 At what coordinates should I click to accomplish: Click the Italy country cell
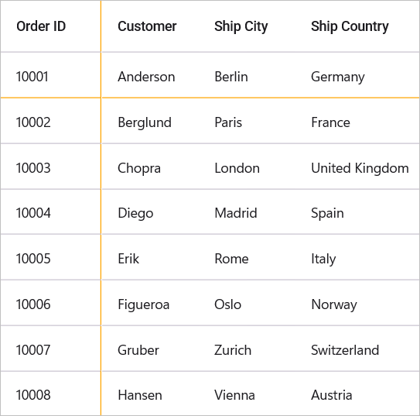(357, 257)
